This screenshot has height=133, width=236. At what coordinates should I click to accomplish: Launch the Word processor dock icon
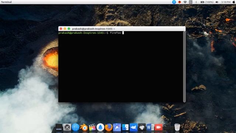150,127
